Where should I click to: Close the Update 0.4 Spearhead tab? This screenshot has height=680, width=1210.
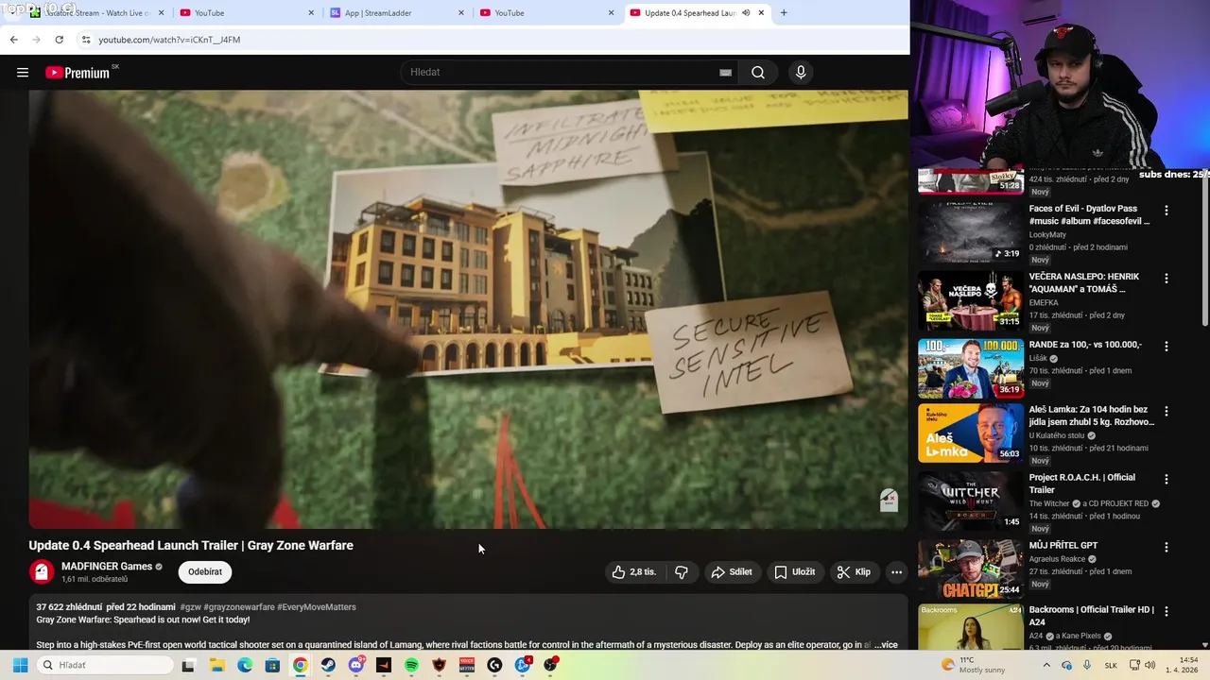(761, 13)
